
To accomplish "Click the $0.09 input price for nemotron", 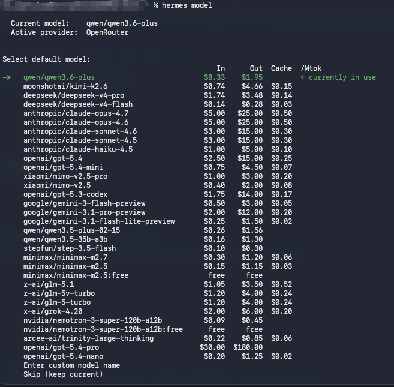I will pyautogui.click(x=214, y=320).
